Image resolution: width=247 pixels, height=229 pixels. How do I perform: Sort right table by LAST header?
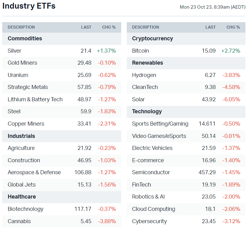point(210,27)
